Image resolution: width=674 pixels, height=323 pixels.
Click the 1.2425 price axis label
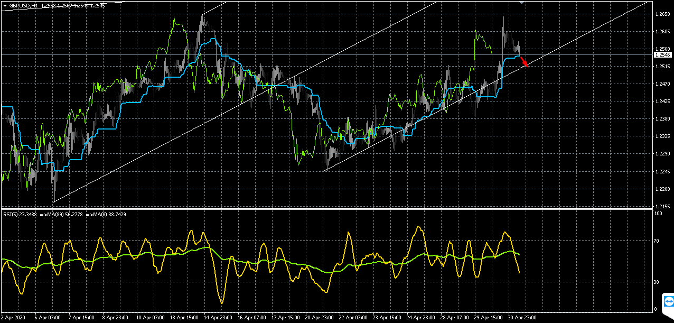coord(662,101)
